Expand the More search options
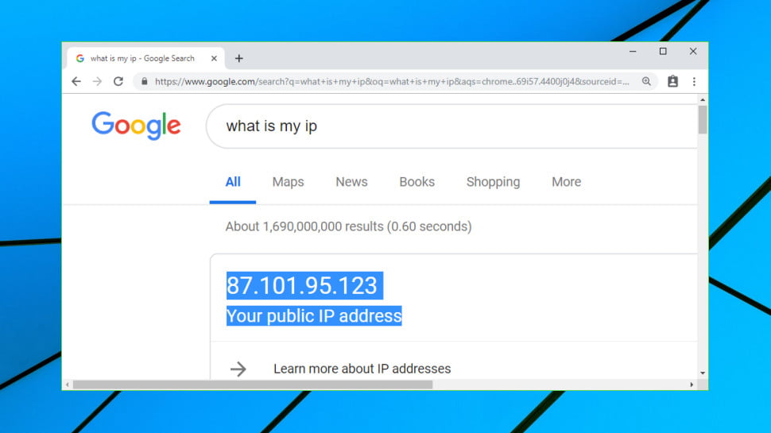This screenshot has width=771, height=433. (566, 182)
